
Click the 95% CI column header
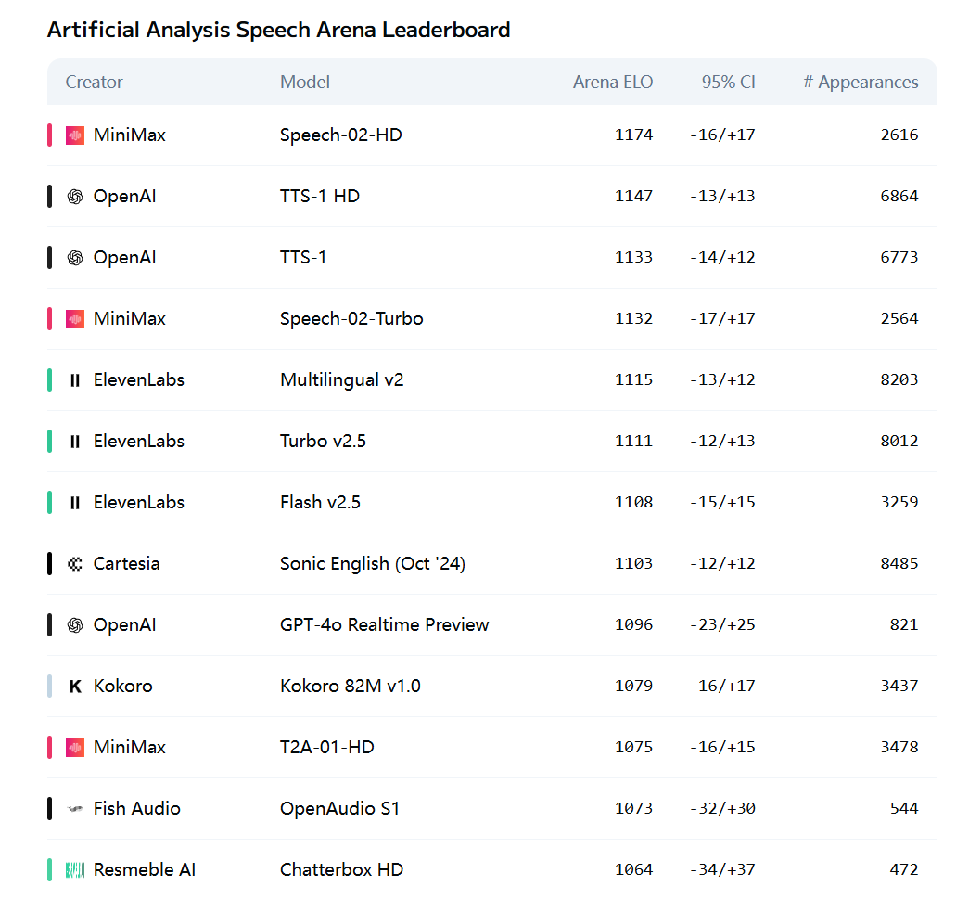click(x=728, y=83)
